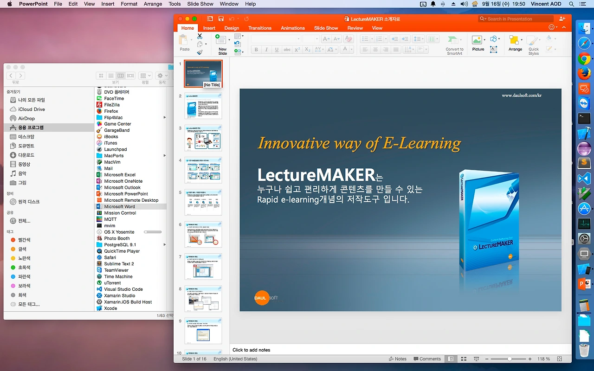594x371 pixels.
Task: Open the Transitions ribbon tab
Action: point(260,28)
